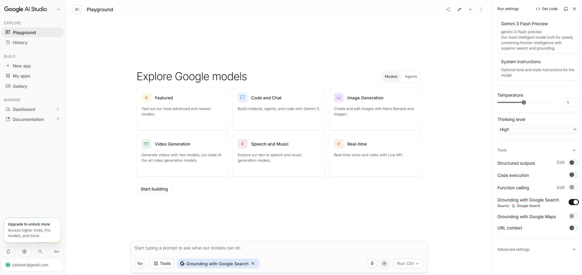
Task: Click the API key icon in sidebar
Action: click(x=57, y=252)
